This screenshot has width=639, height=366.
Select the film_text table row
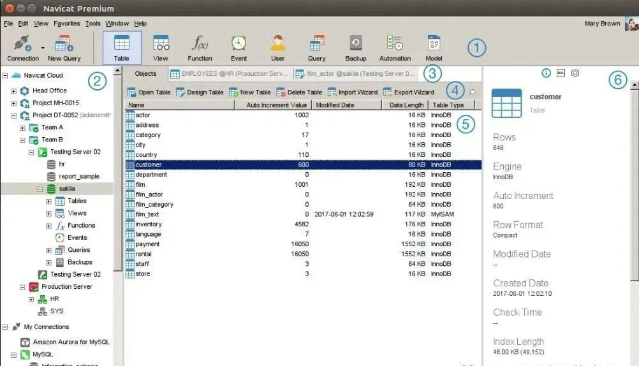pos(303,214)
